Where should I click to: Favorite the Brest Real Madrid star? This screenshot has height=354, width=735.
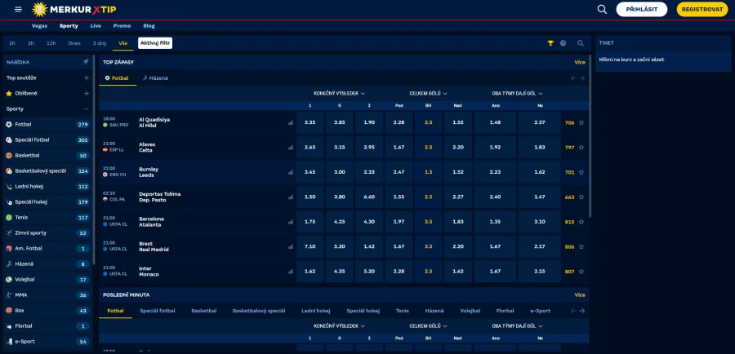(x=581, y=247)
